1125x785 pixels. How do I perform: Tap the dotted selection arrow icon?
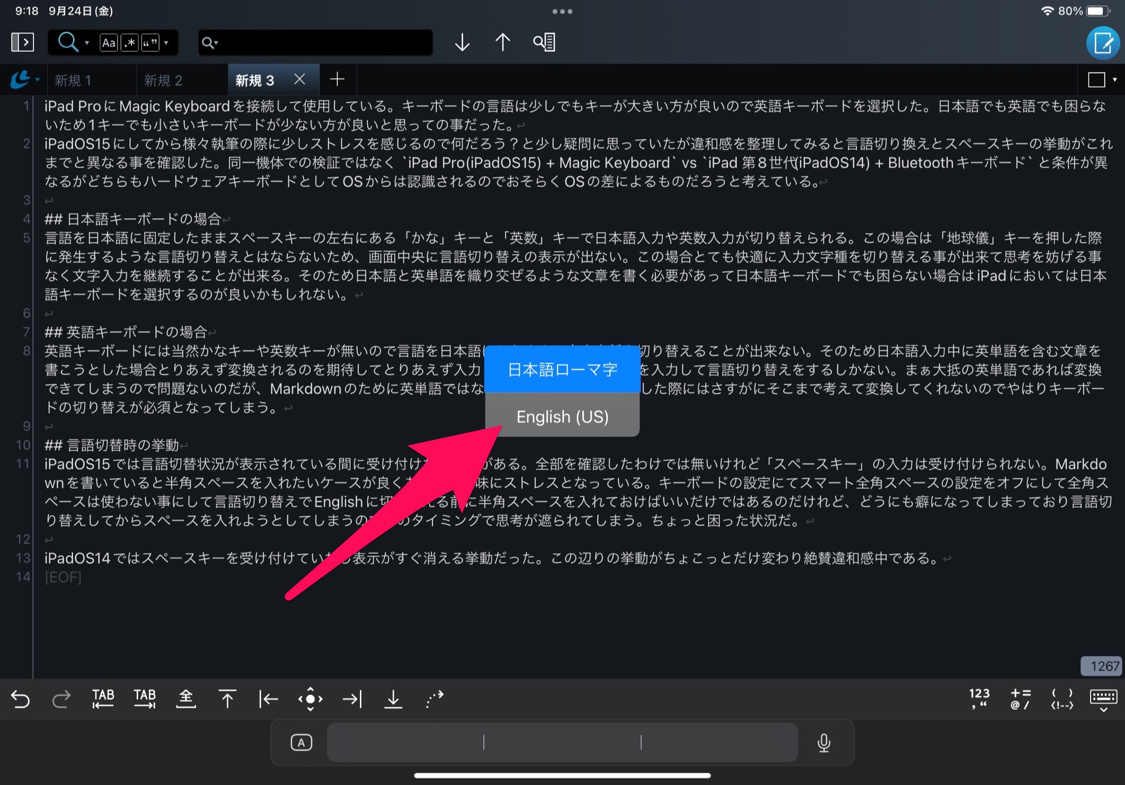[435, 699]
